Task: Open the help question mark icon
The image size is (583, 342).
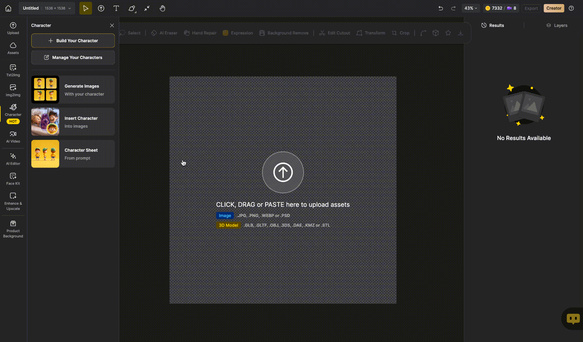Action: (x=571, y=8)
